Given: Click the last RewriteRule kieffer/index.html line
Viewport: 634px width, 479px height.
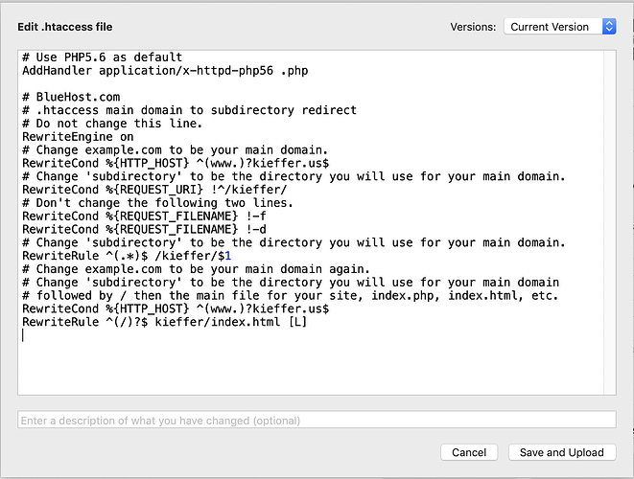Looking at the screenshot, I should click(165, 322).
